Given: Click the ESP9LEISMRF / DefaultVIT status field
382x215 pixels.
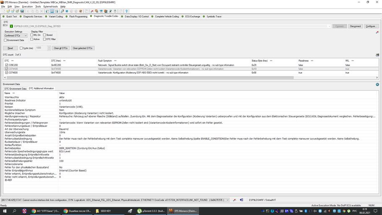Looking at the screenshot, I should [262, 200].
